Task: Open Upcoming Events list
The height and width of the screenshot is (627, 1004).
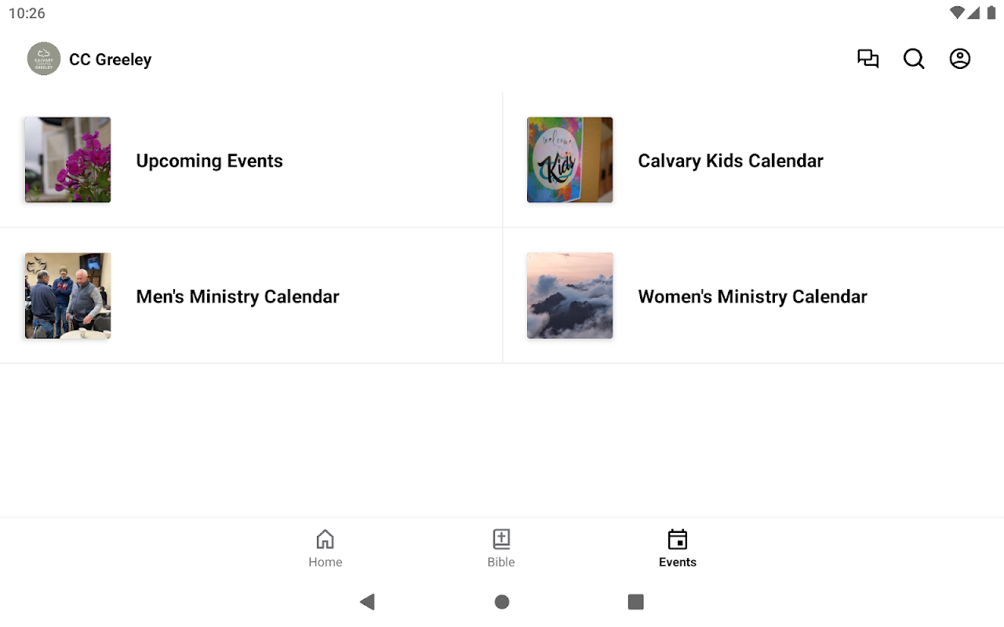Action: point(209,161)
